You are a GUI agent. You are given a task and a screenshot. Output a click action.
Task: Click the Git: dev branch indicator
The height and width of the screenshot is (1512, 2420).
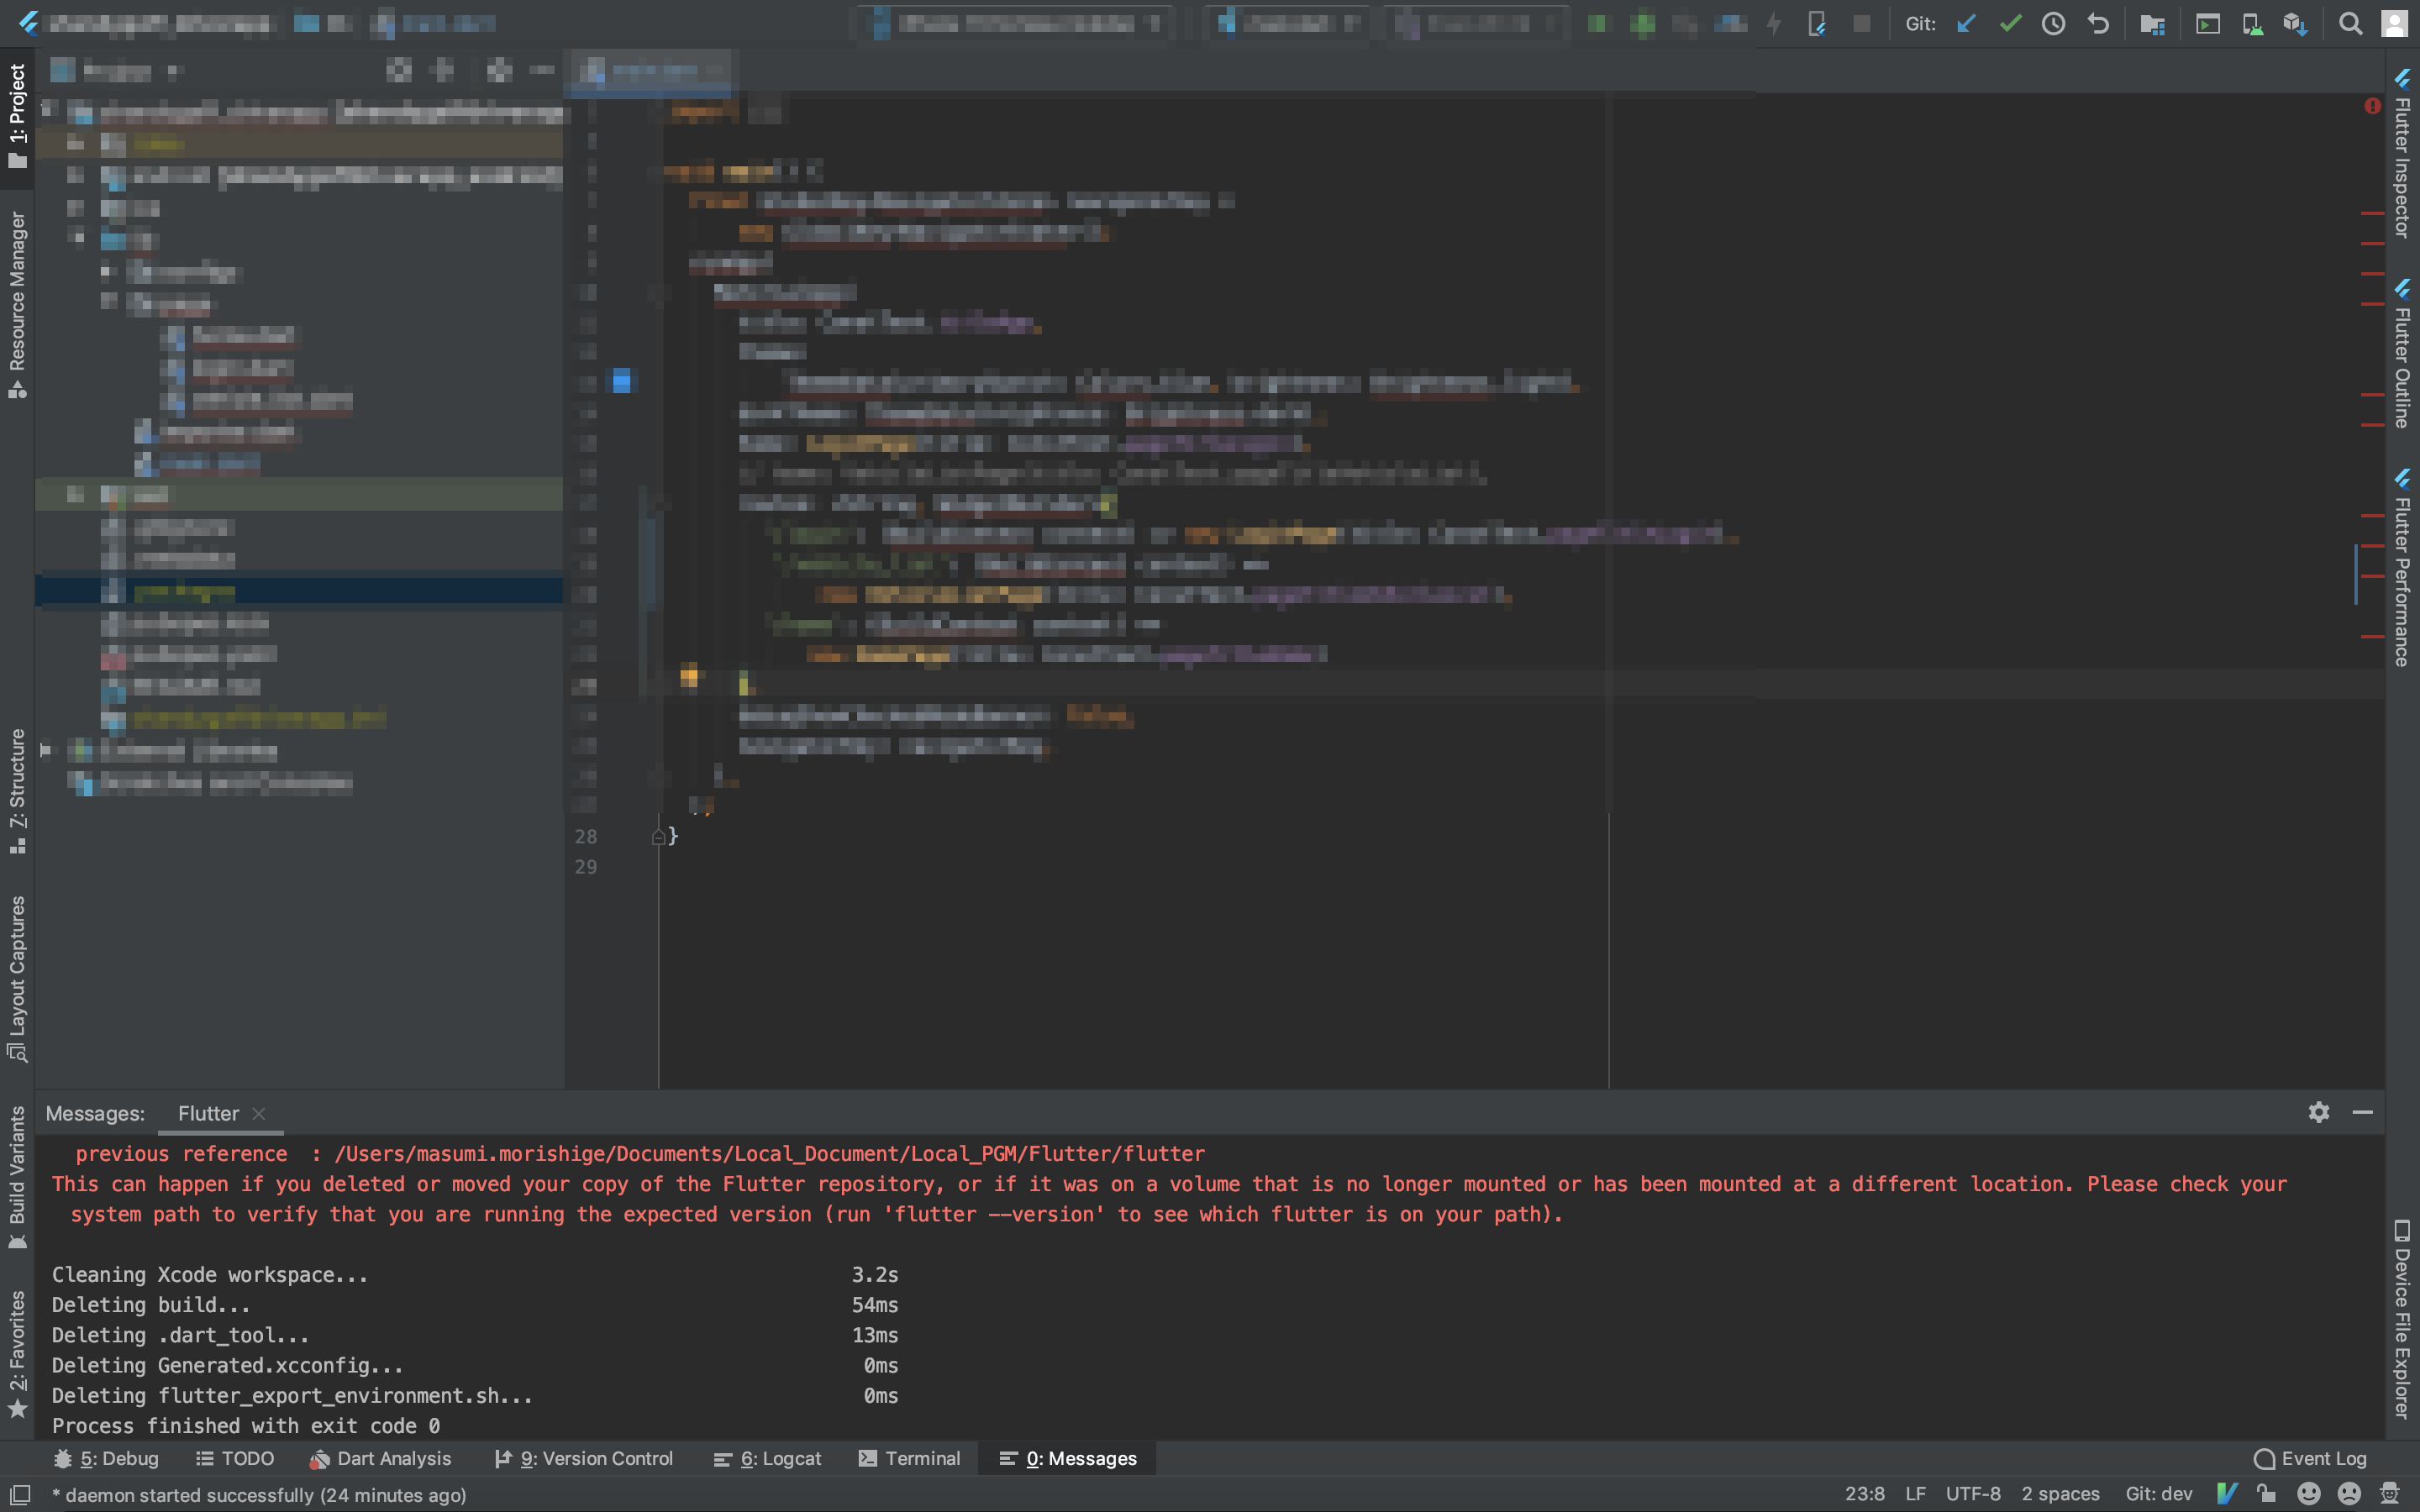(2159, 1494)
